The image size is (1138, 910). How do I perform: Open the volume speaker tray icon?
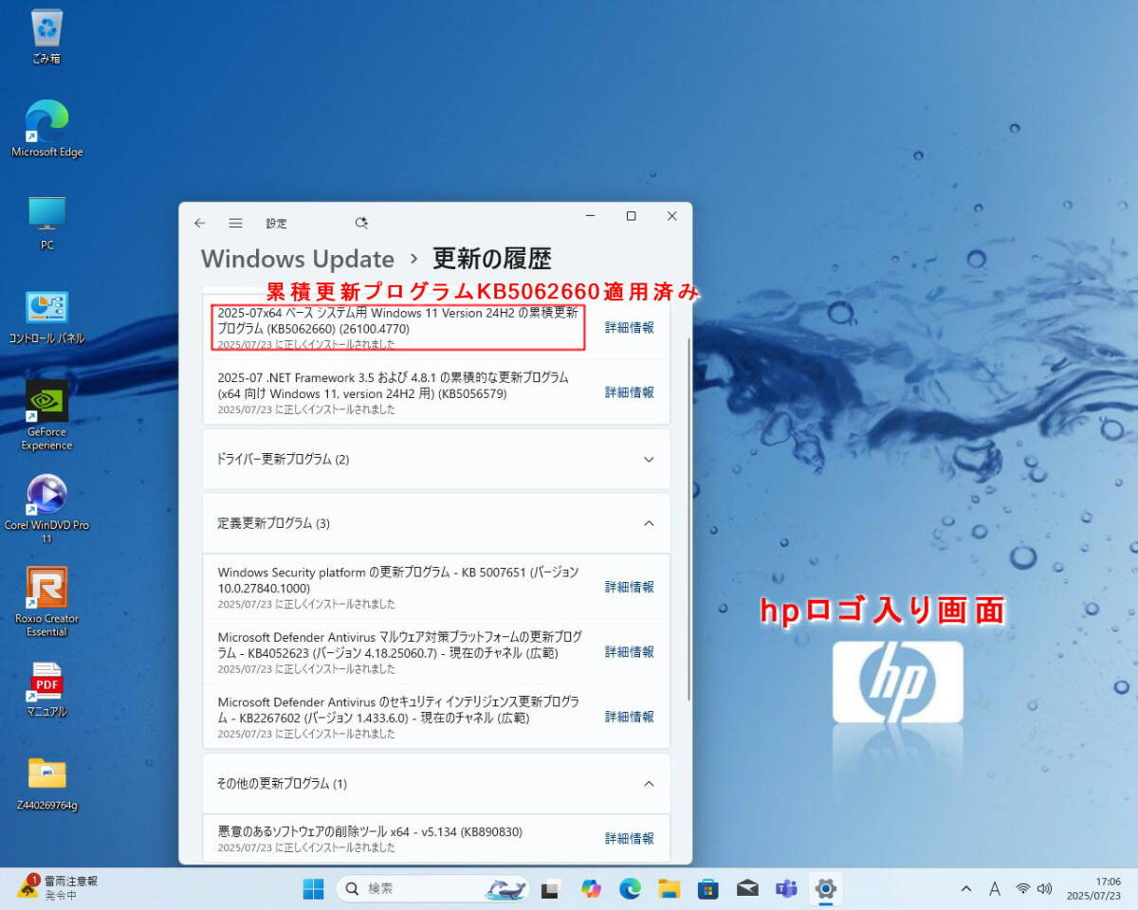(x=1045, y=888)
